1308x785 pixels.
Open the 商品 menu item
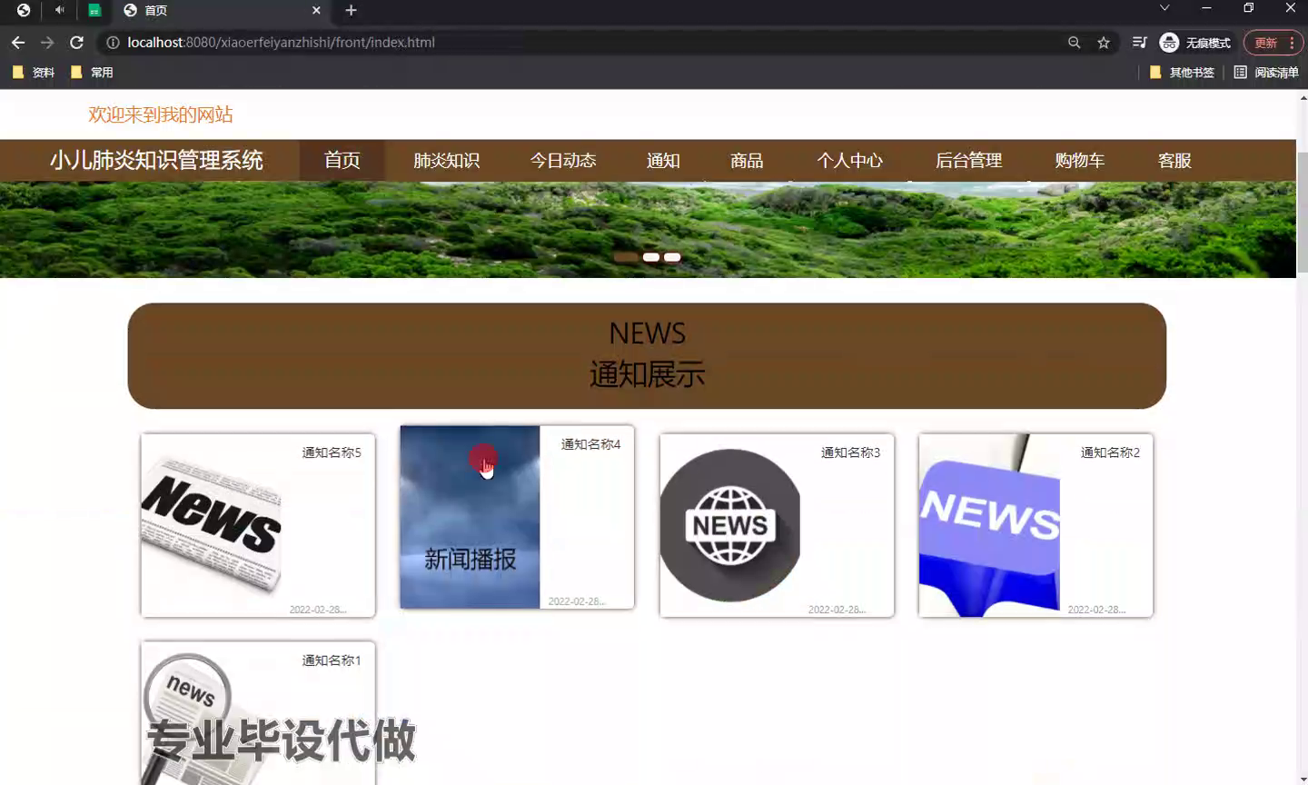click(x=747, y=161)
